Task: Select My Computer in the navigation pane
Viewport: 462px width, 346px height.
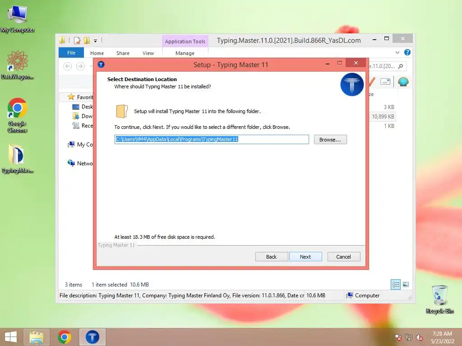Action: tap(80, 145)
